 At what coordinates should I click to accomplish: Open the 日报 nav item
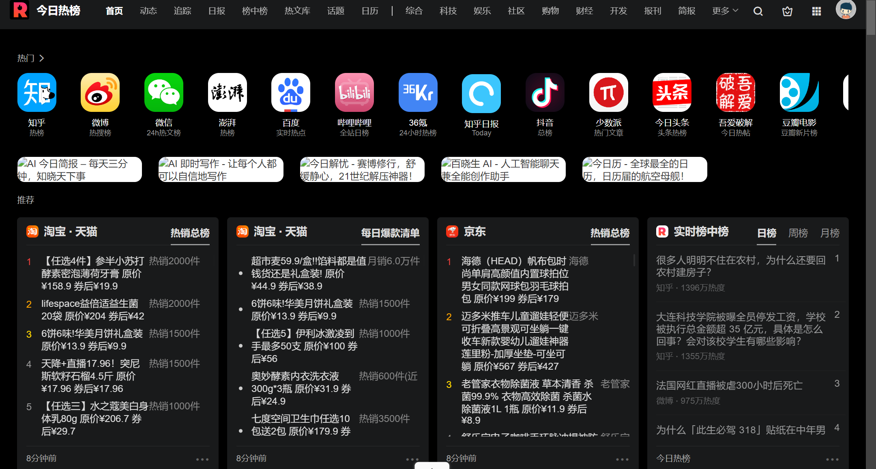point(217,11)
